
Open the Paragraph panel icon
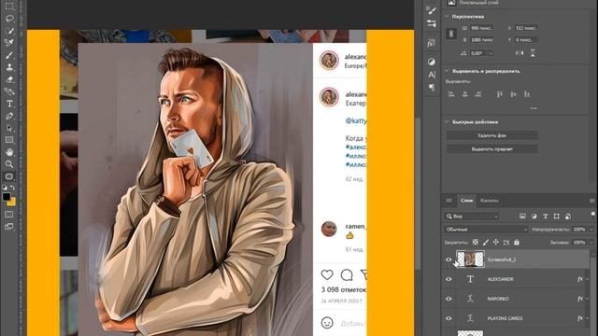coord(432,87)
